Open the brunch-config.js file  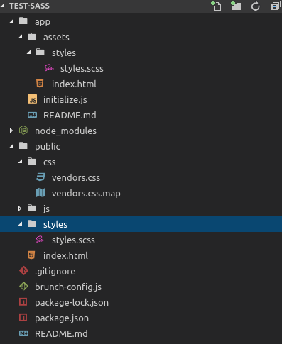pos(68,287)
